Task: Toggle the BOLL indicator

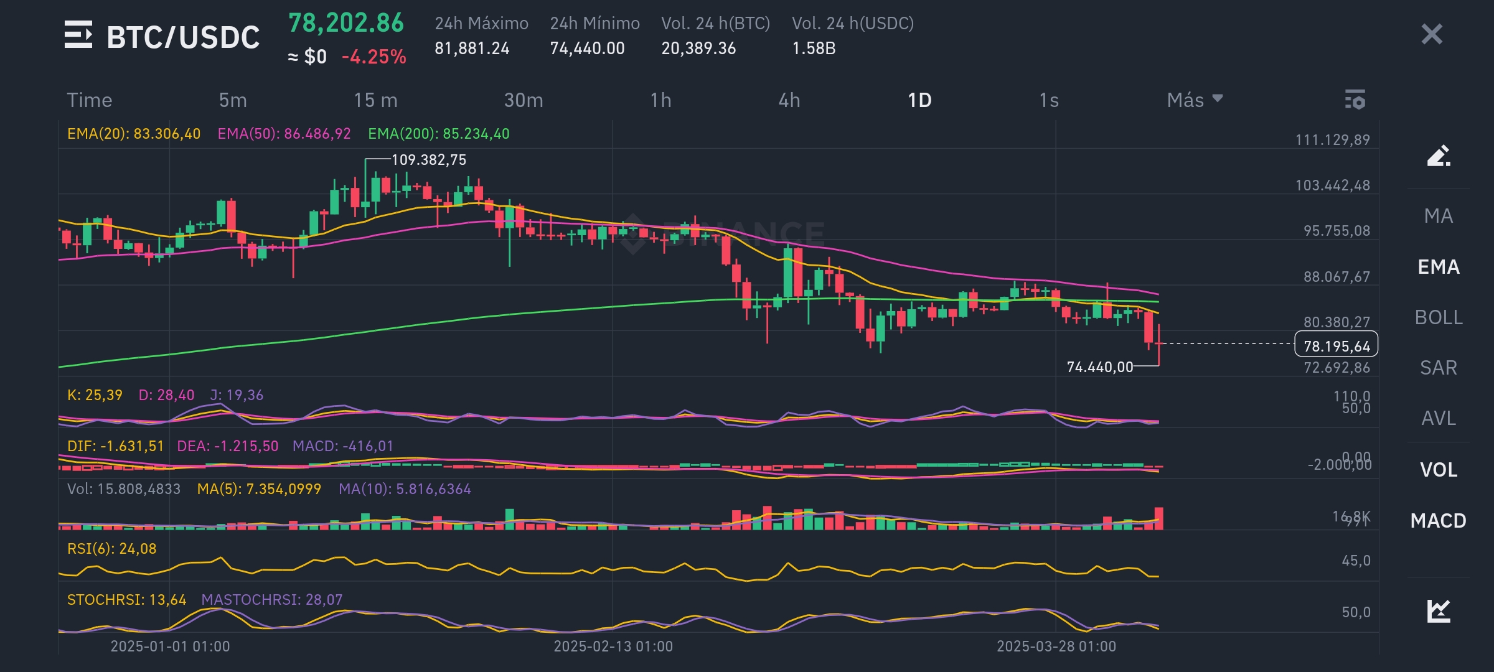Action: coord(1439,317)
